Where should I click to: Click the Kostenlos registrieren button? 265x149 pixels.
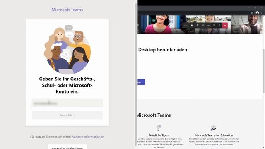(x=67, y=147)
